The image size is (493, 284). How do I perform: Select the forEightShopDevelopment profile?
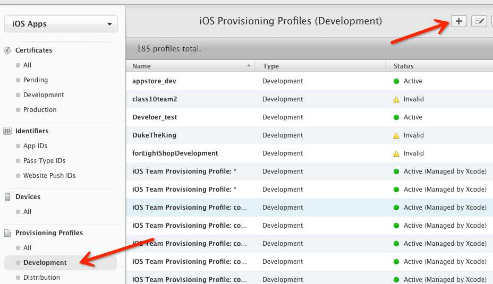click(x=175, y=153)
